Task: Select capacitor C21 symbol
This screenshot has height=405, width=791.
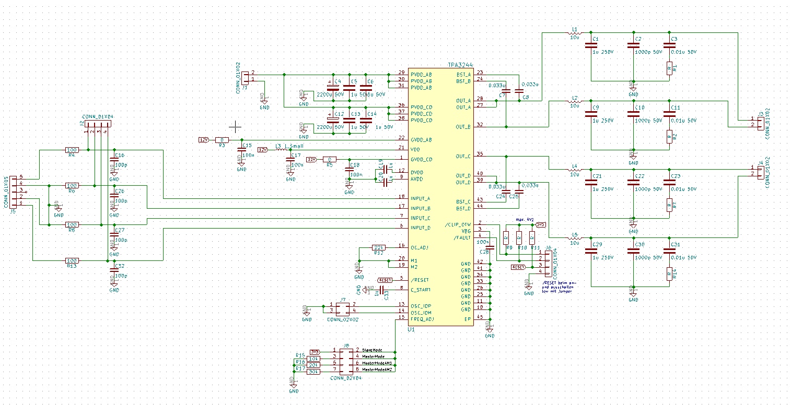Action: (591, 183)
